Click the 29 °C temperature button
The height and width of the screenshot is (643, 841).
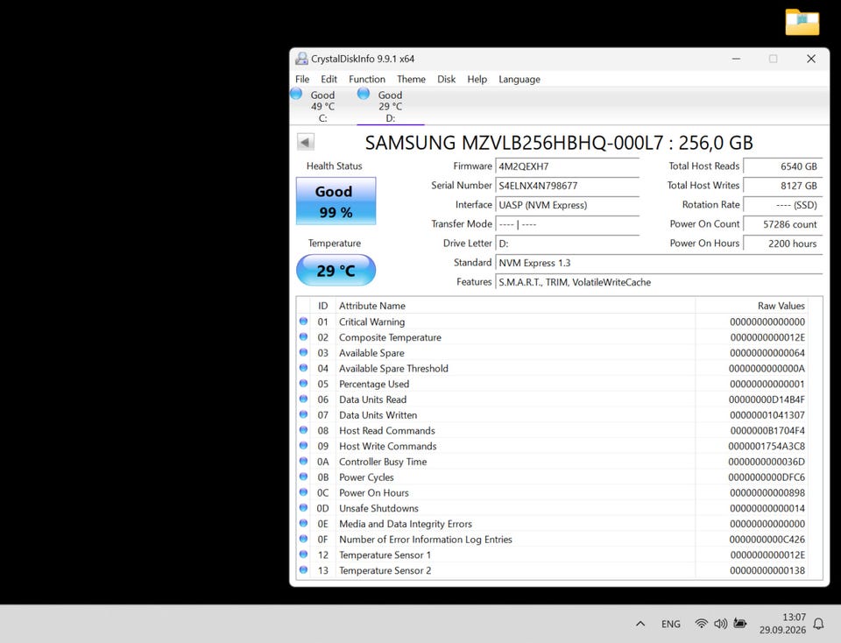336,270
